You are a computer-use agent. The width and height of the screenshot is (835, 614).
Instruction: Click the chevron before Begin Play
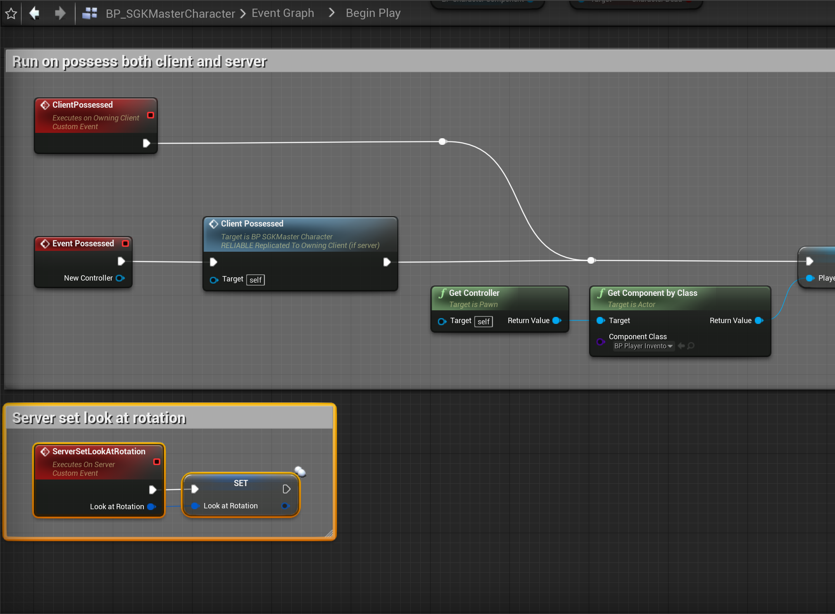coord(331,13)
